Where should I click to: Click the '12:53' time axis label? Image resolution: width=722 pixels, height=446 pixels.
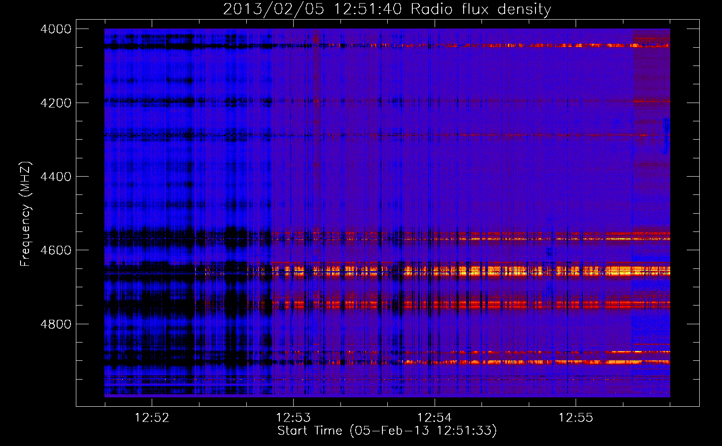coord(293,418)
